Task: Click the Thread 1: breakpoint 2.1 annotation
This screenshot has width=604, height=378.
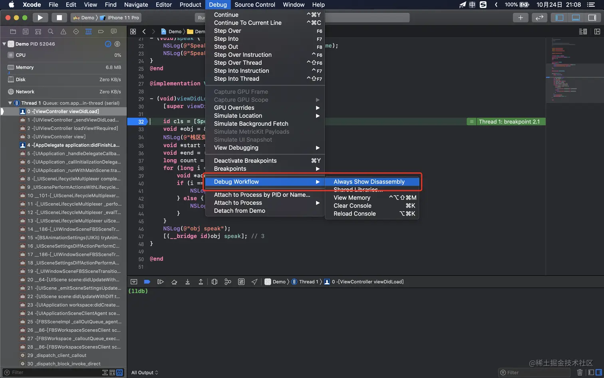Action: pyautogui.click(x=506, y=122)
